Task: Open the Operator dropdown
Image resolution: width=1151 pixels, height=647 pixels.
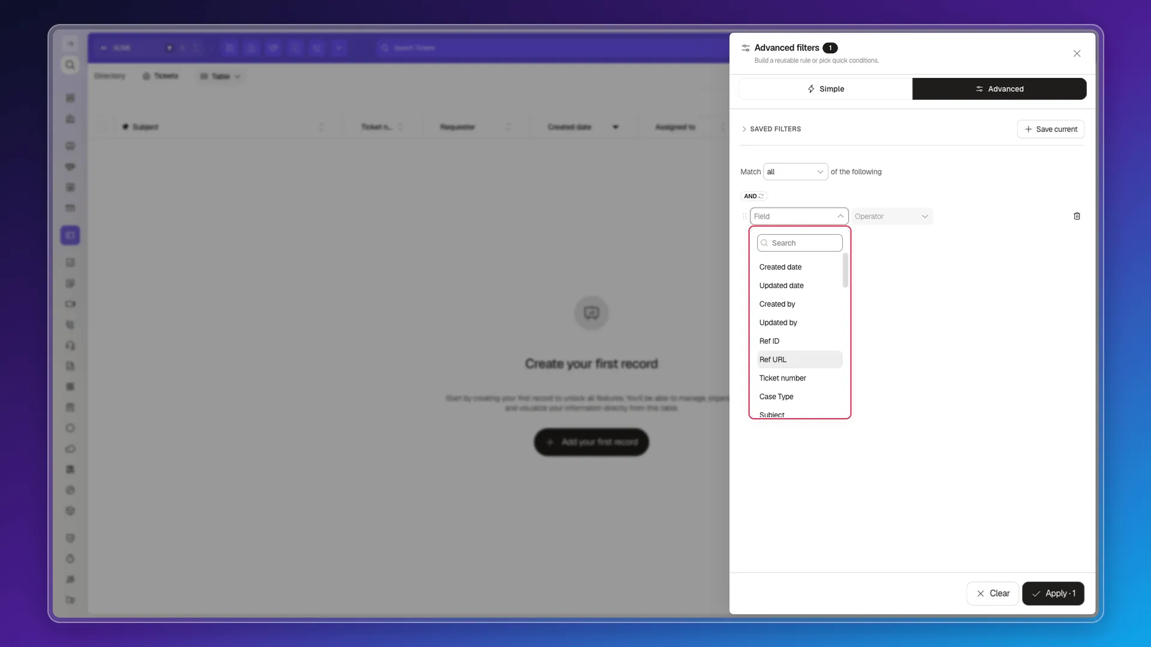Action: click(x=891, y=216)
